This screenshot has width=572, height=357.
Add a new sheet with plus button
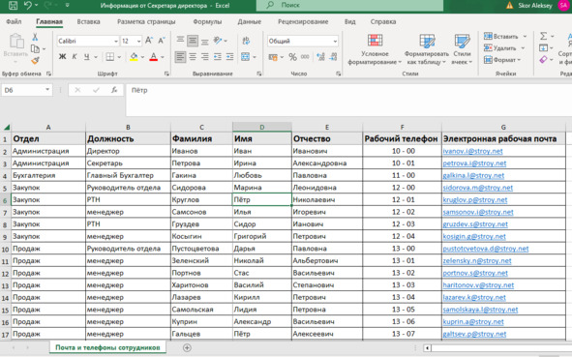[187, 347]
